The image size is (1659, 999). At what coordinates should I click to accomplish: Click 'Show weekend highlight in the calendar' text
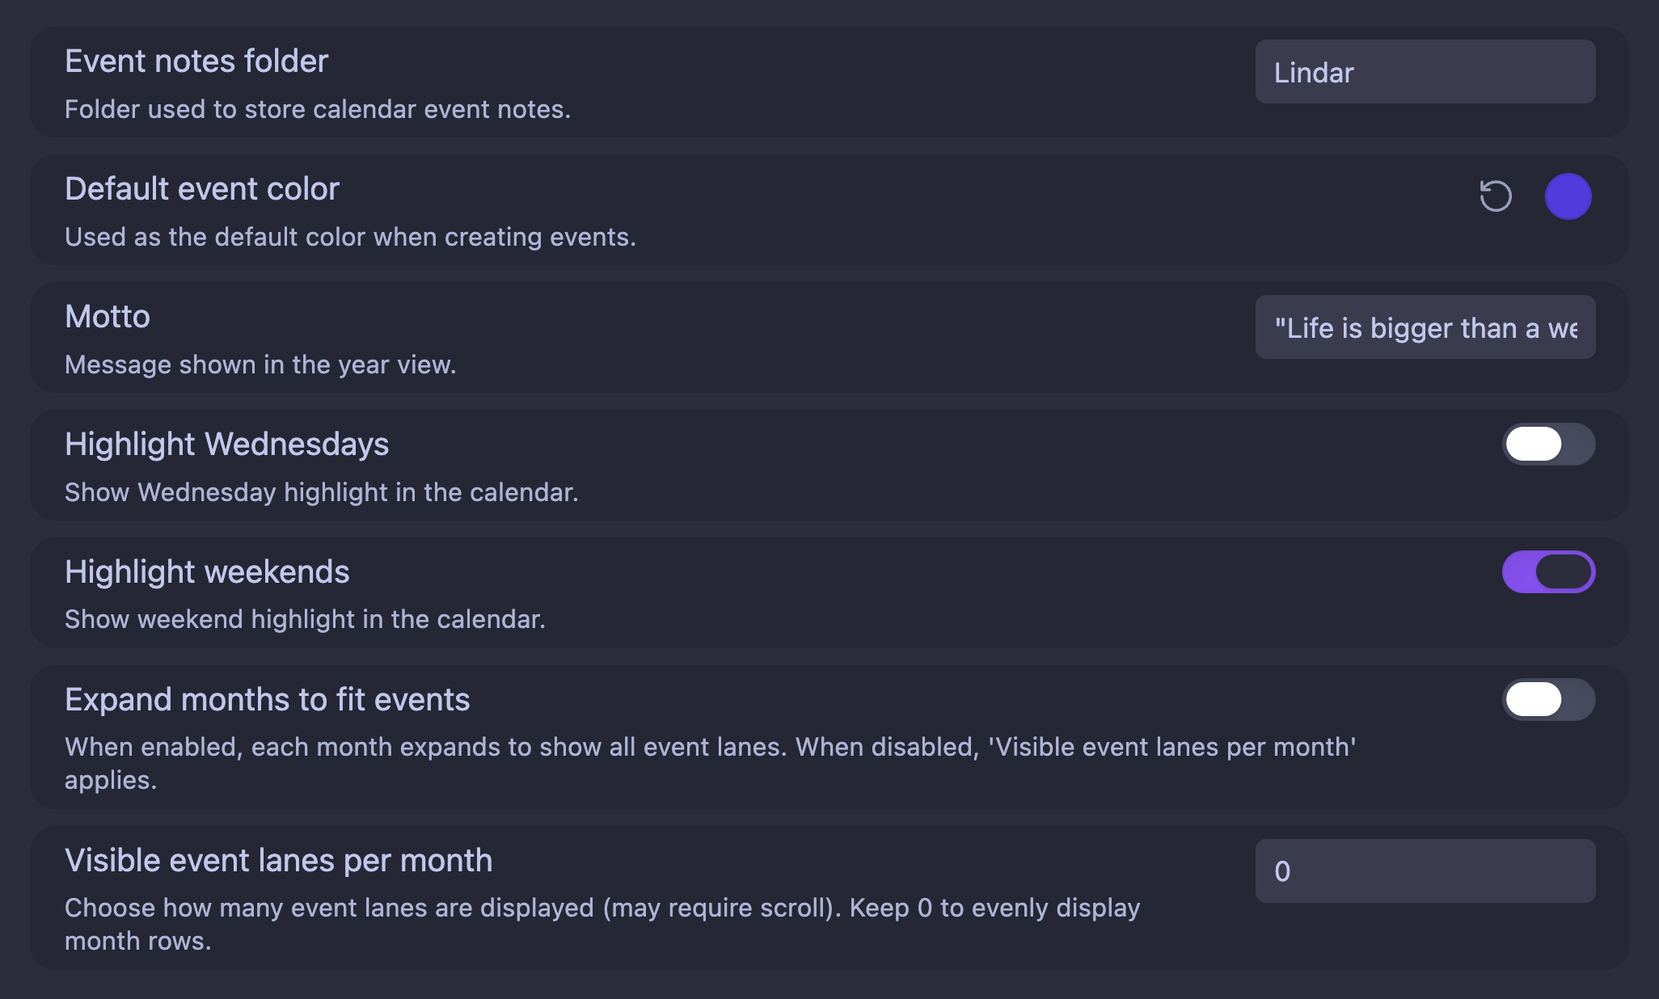pyautogui.click(x=306, y=619)
